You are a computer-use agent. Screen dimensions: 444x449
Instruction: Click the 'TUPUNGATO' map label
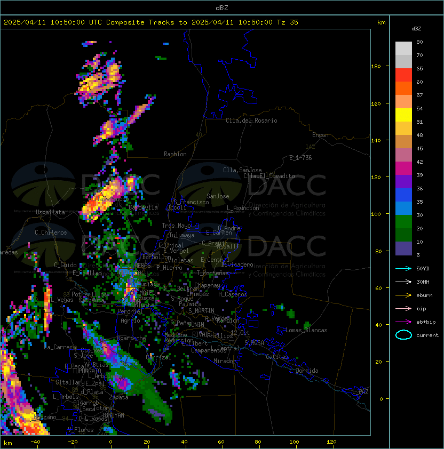pos(86,371)
